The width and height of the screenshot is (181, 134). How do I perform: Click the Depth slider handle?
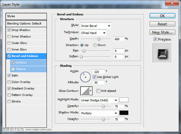[99, 39]
